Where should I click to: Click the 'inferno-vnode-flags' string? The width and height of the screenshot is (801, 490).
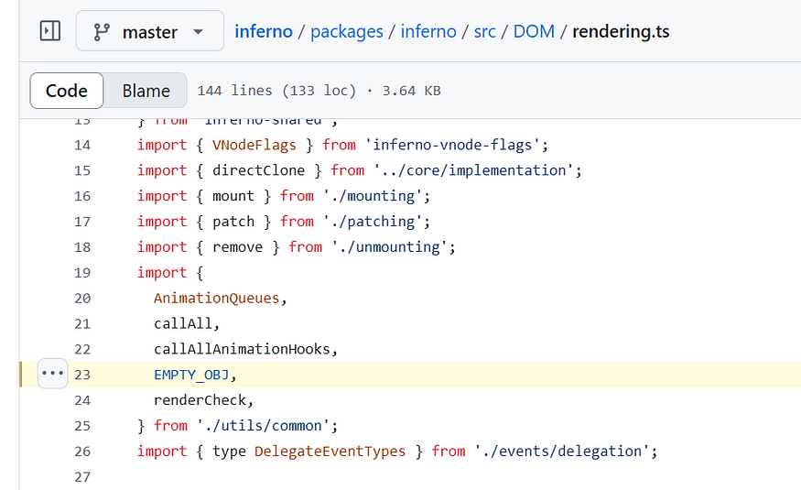point(452,145)
